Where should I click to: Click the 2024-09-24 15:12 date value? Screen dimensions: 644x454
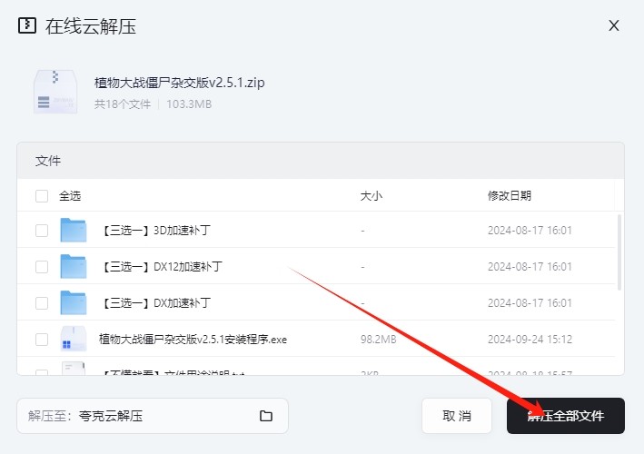pos(530,340)
